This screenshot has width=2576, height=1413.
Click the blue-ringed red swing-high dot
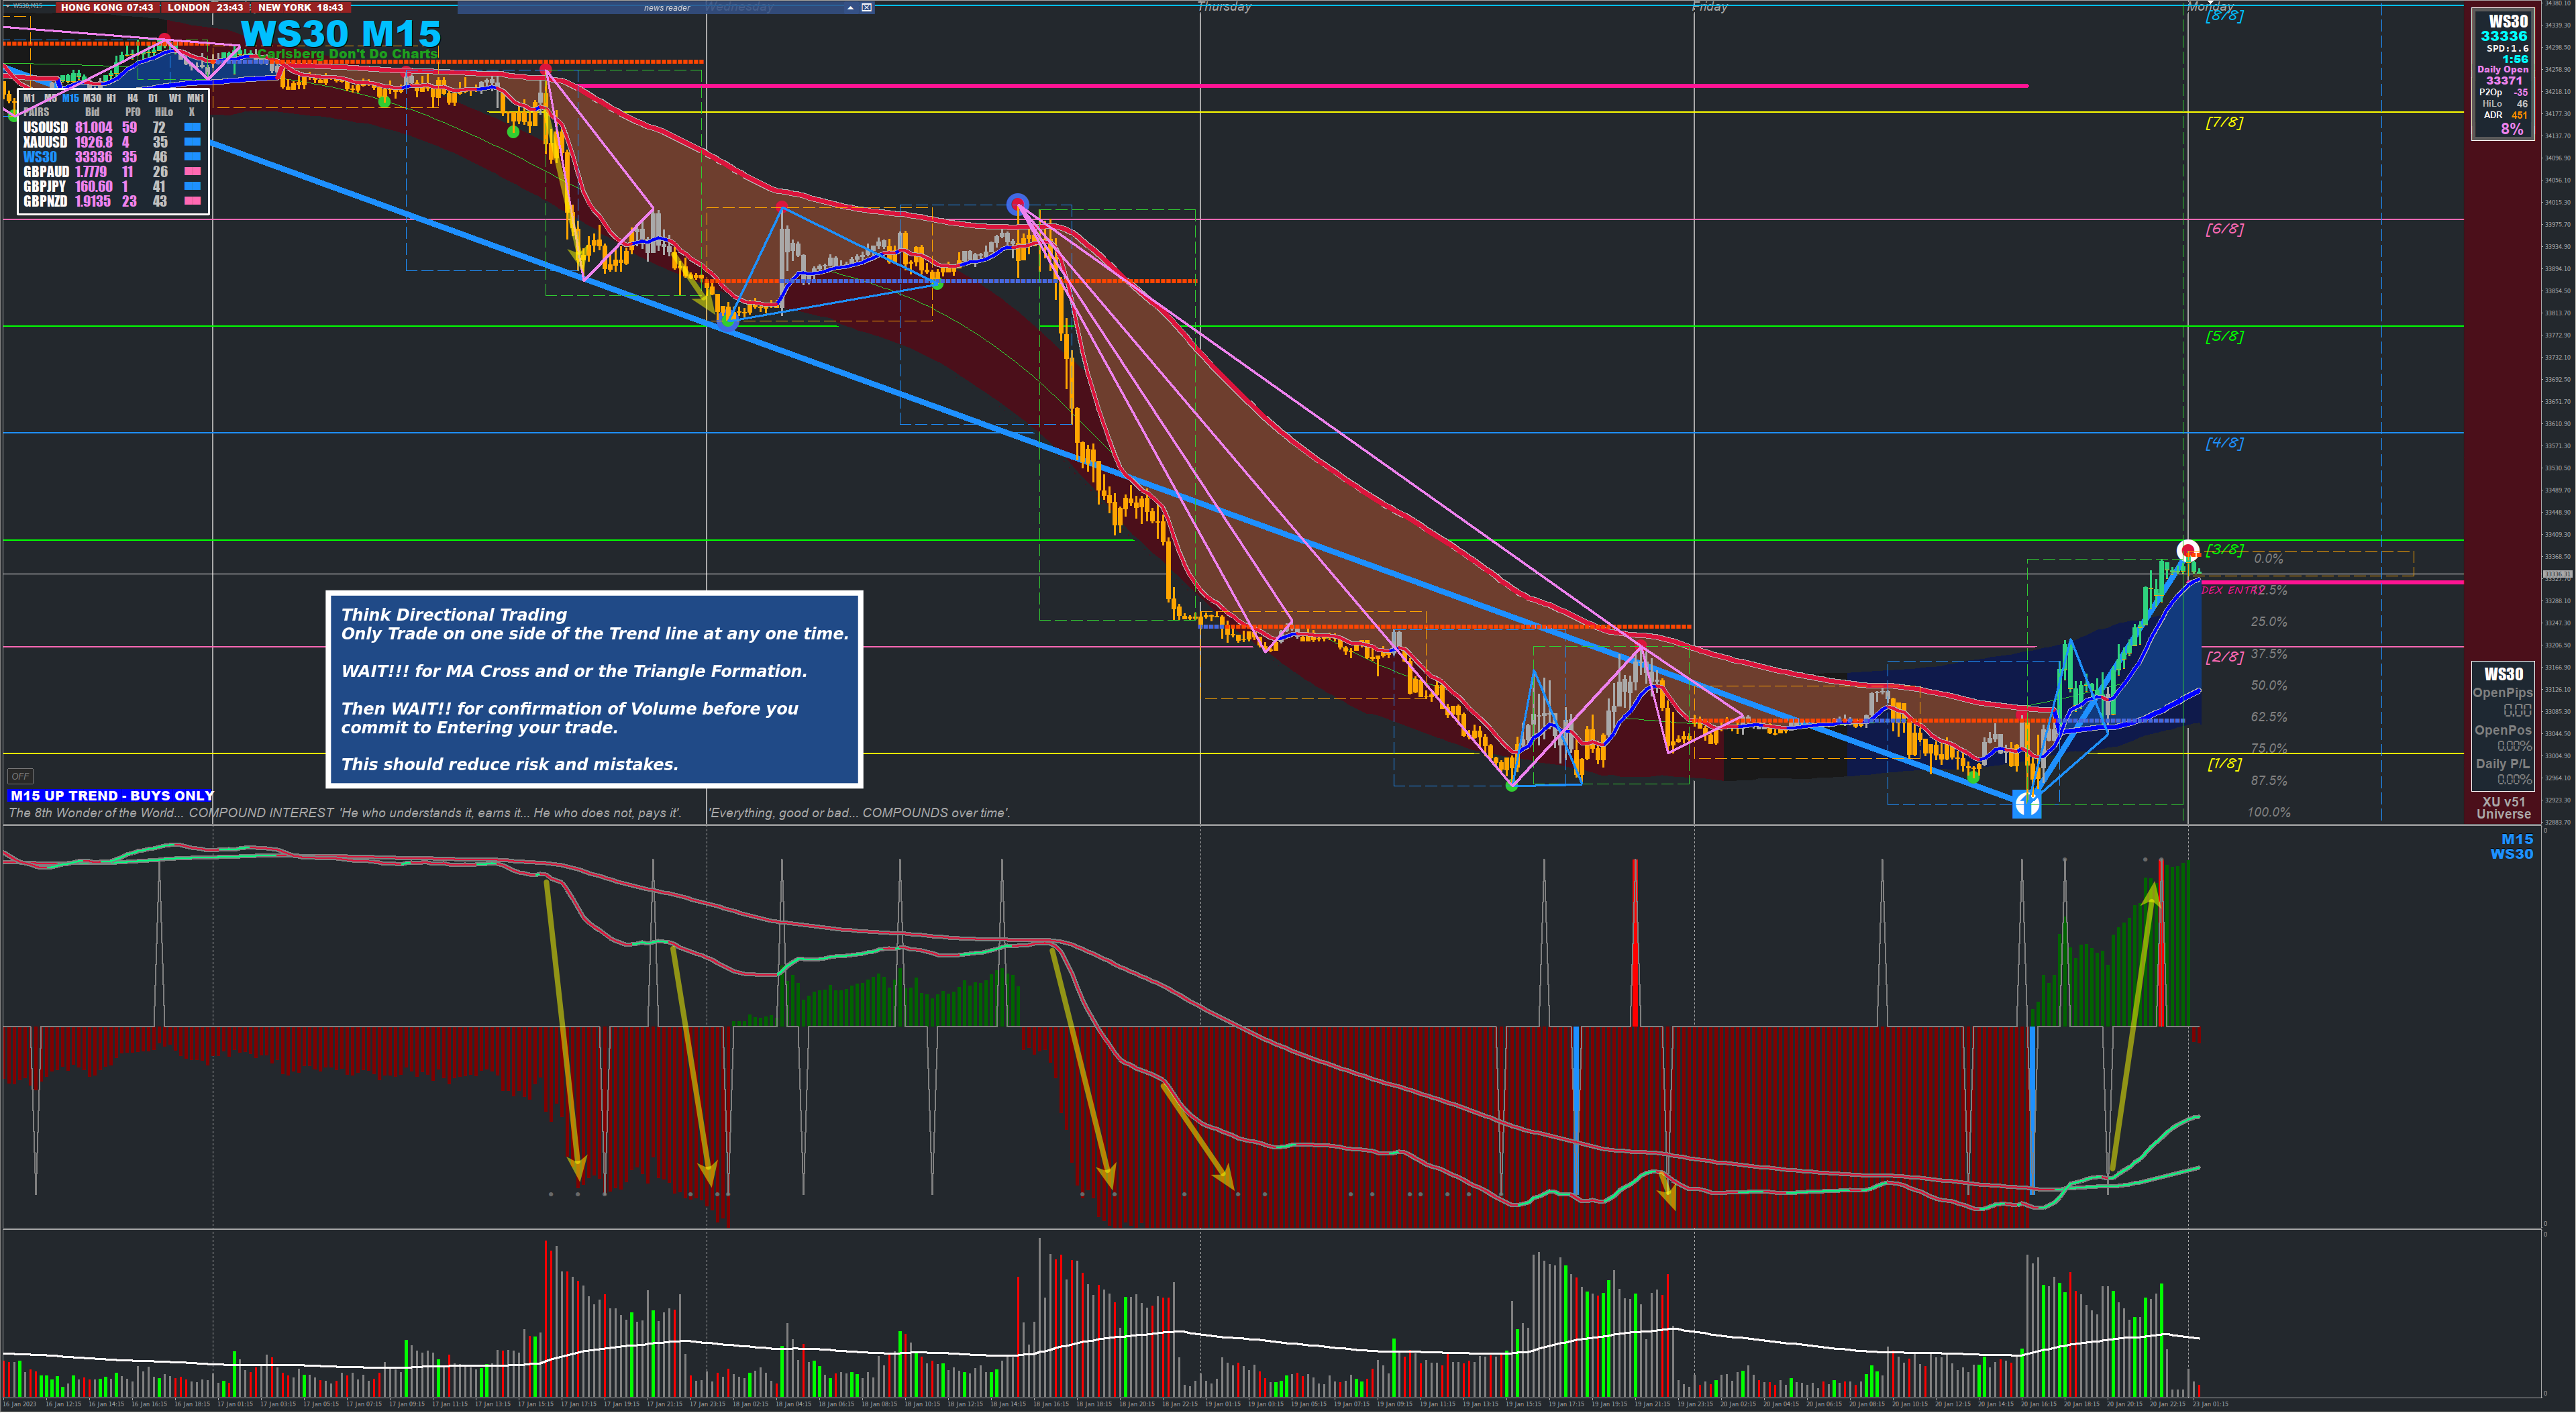tap(1017, 205)
